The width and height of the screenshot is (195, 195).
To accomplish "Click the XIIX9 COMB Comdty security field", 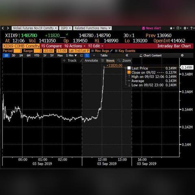I will [x=21, y=46].
